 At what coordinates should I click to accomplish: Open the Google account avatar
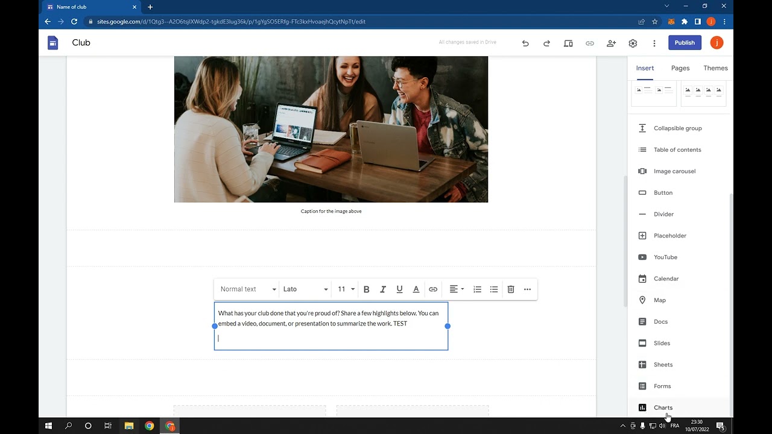(x=717, y=43)
